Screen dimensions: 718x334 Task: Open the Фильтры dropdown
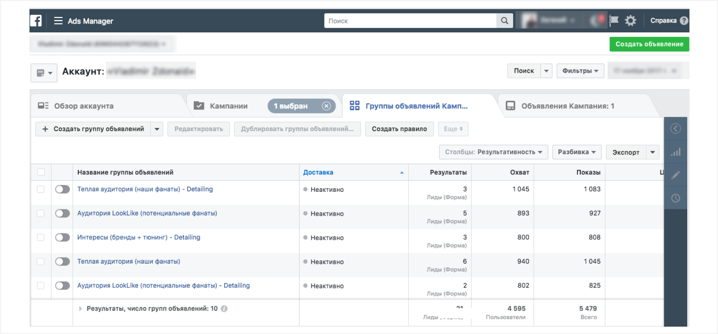[580, 71]
